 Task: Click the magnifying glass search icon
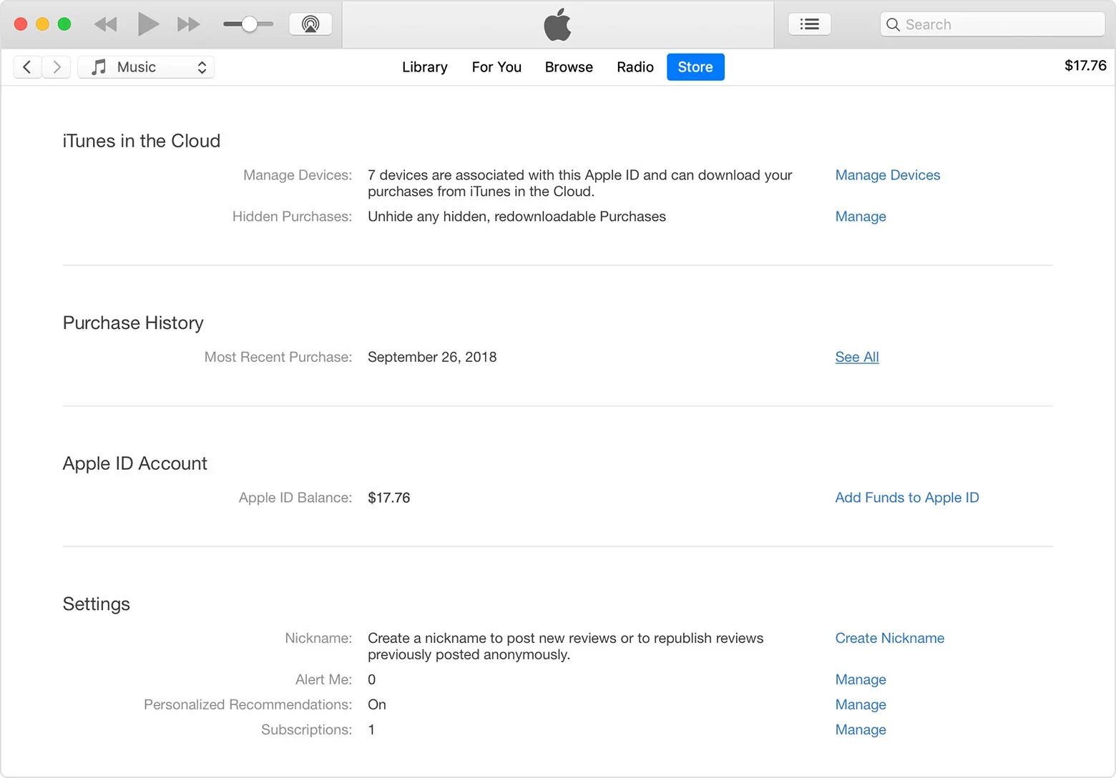pyautogui.click(x=893, y=24)
